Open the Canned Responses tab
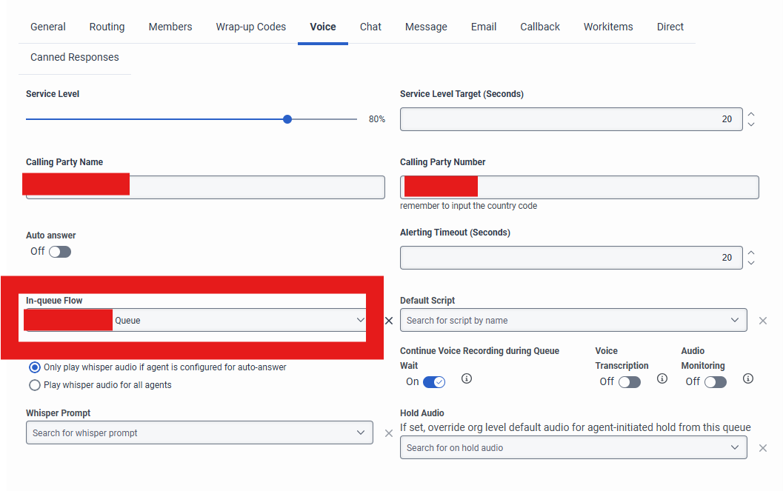The height and width of the screenshot is (491, 783). (x=74, y=57)
